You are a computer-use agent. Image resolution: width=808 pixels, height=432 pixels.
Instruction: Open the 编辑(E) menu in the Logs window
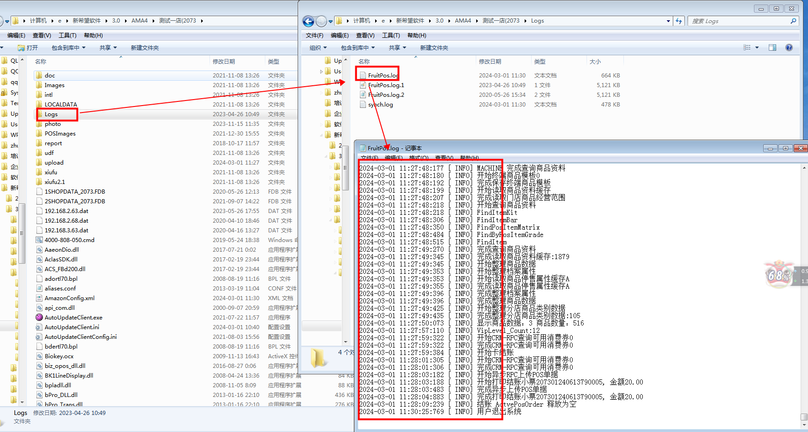click(x=340, y=36)
